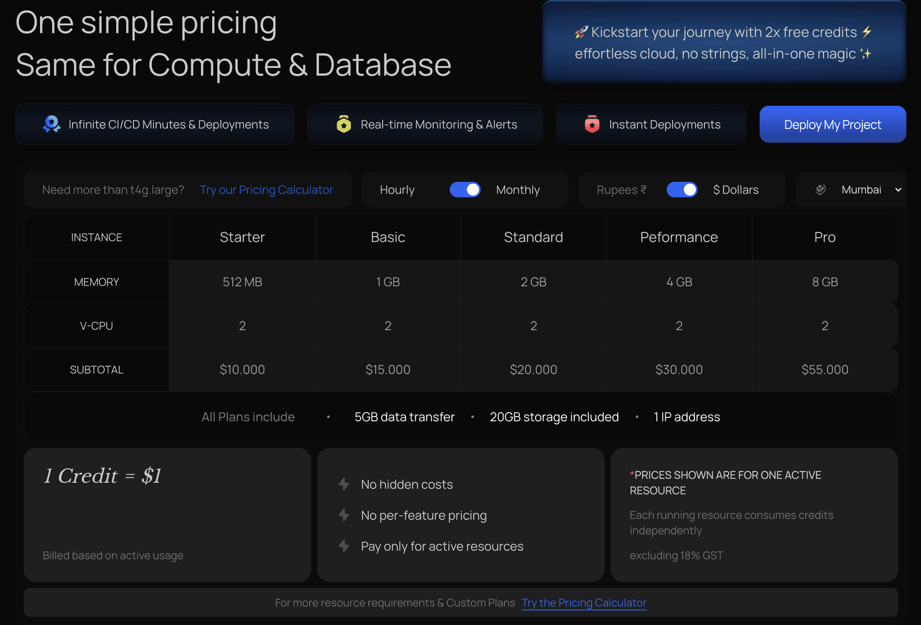Click the yellow monitoring badge icon
Screen dimensions: 921x625
point(343,124)
